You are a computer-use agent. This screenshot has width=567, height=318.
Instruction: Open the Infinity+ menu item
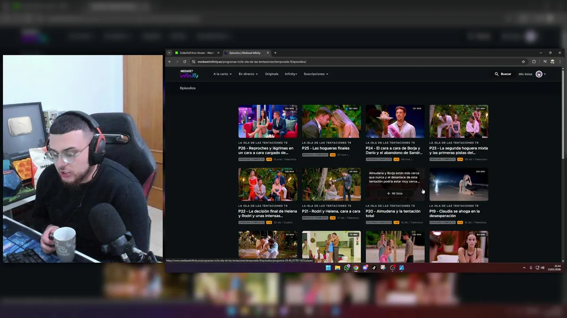coord(291,74)
